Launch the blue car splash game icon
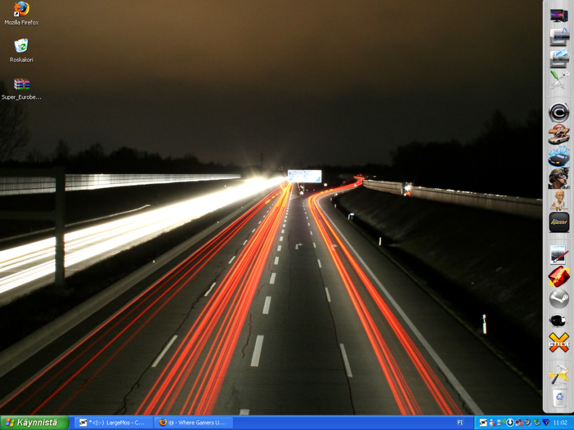This screenshot has width=574, height=430. pyautogui.click(x=559, y=156)
